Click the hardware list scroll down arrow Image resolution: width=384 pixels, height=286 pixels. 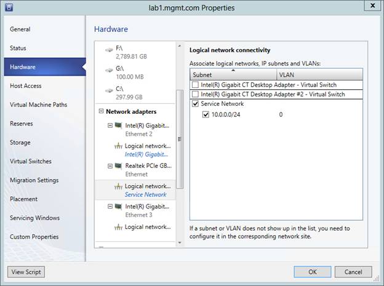[180, 243]
